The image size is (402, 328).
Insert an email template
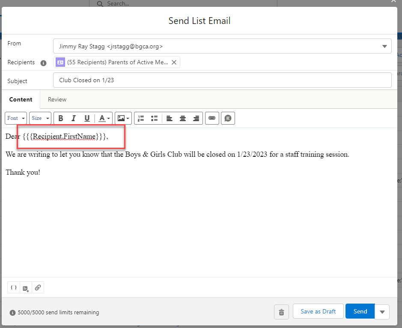(26, 287)
